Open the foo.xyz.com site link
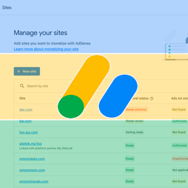This screenshot has height=188, width=188. pyautogui.click(x=28, y=132)
